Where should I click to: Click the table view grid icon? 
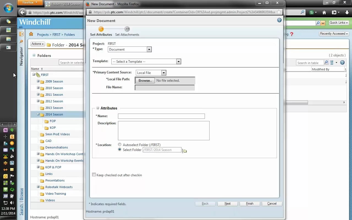(332, 63)
